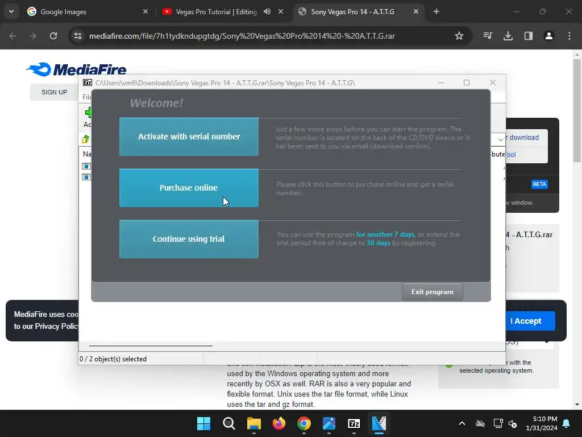Reload the MediaFire page
This screenshot has width=582, height=437.
tap(53, 36)
